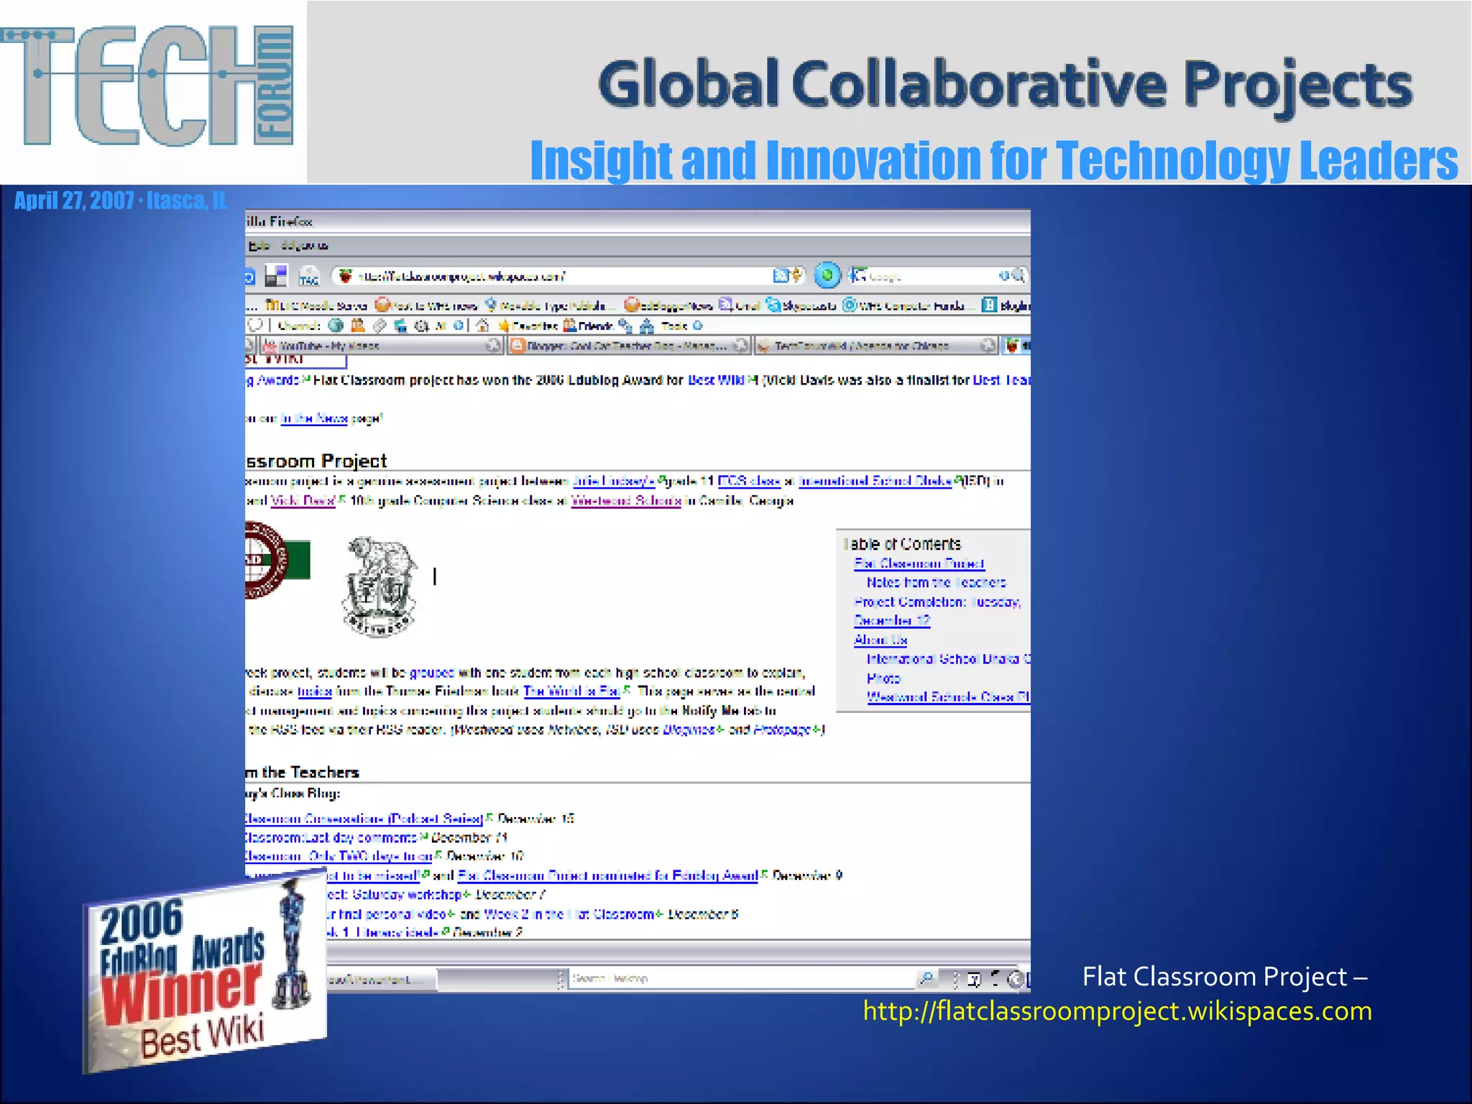Open The World is Flat book link
Screen dimensions: 1472x1104
click(572, 691)
